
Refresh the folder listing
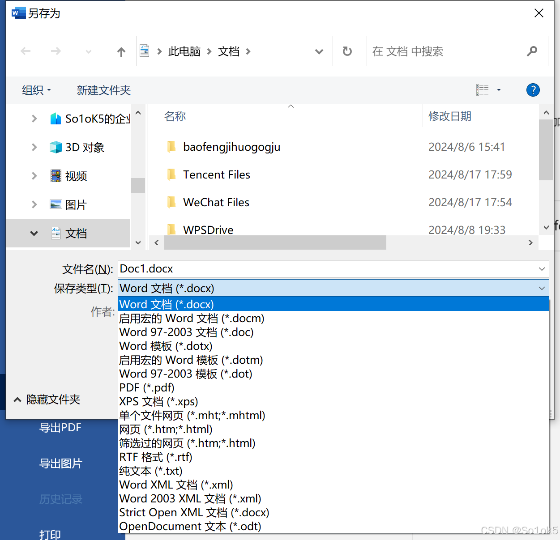click(x=347, y=51)
